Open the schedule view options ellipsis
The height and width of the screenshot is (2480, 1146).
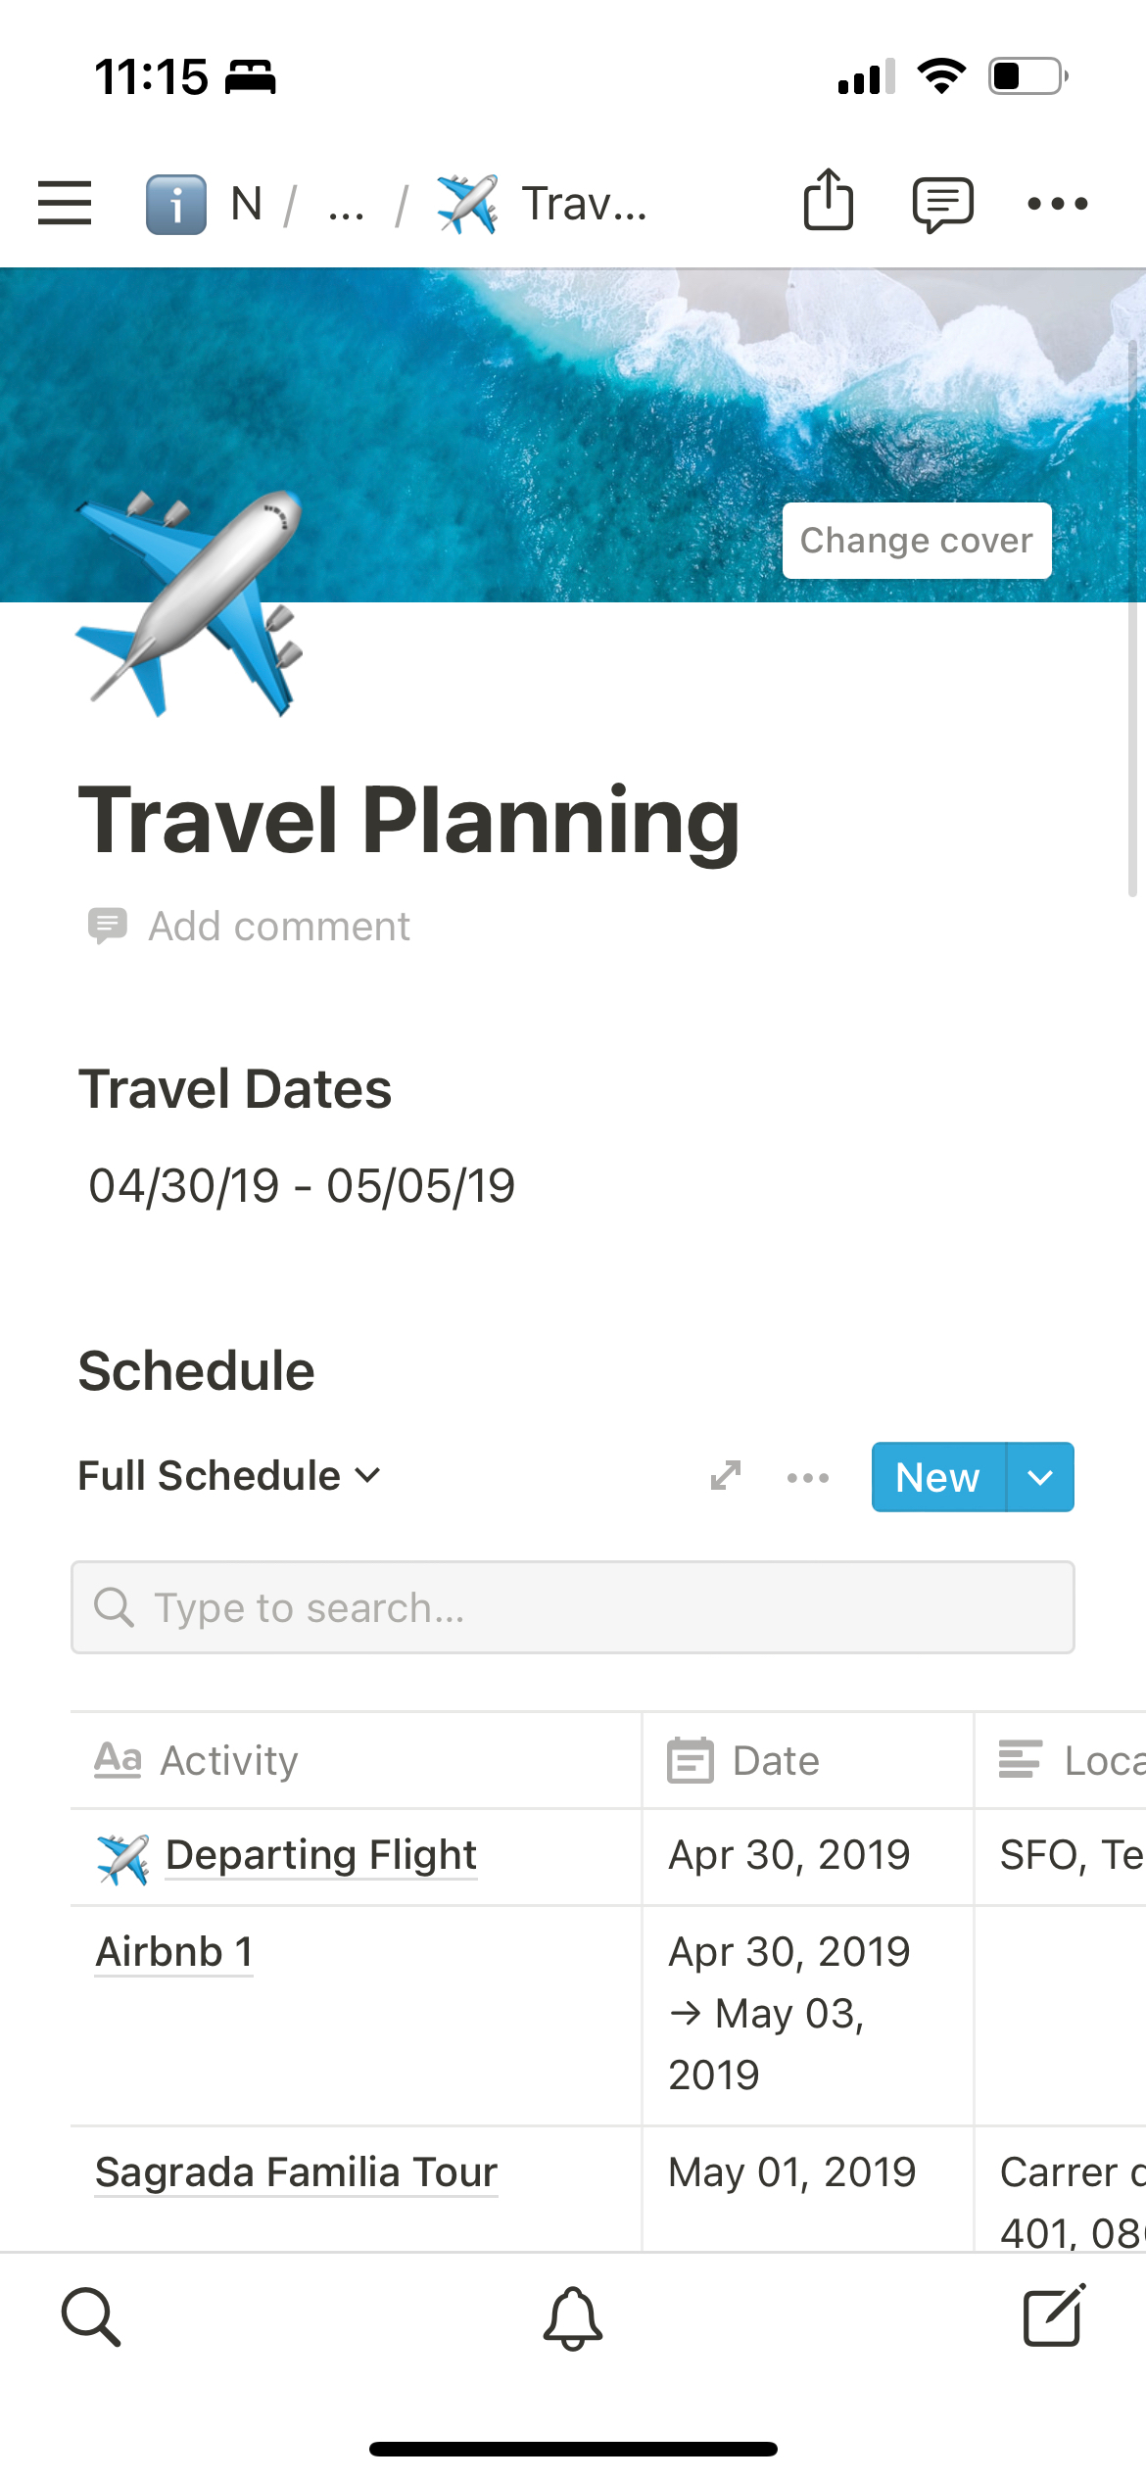(808, 1477)
